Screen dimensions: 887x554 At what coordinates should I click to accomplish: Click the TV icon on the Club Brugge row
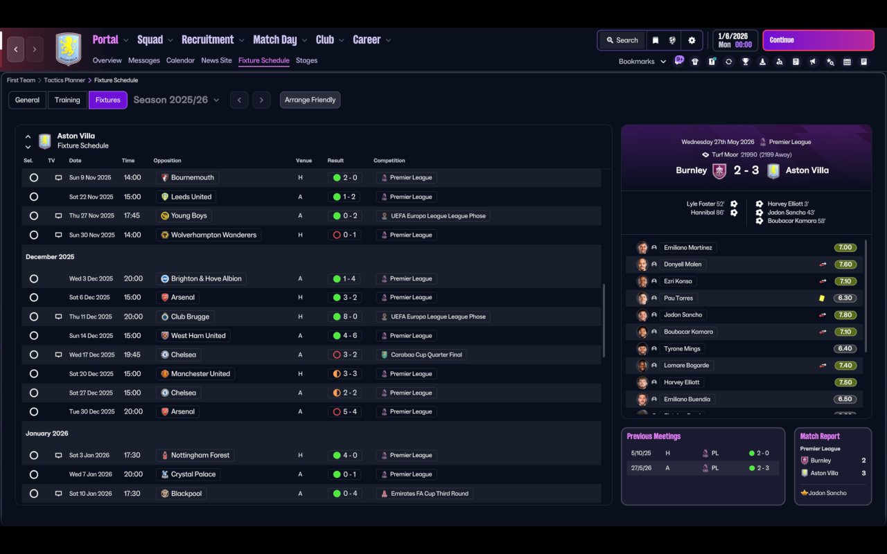(59, 316)
